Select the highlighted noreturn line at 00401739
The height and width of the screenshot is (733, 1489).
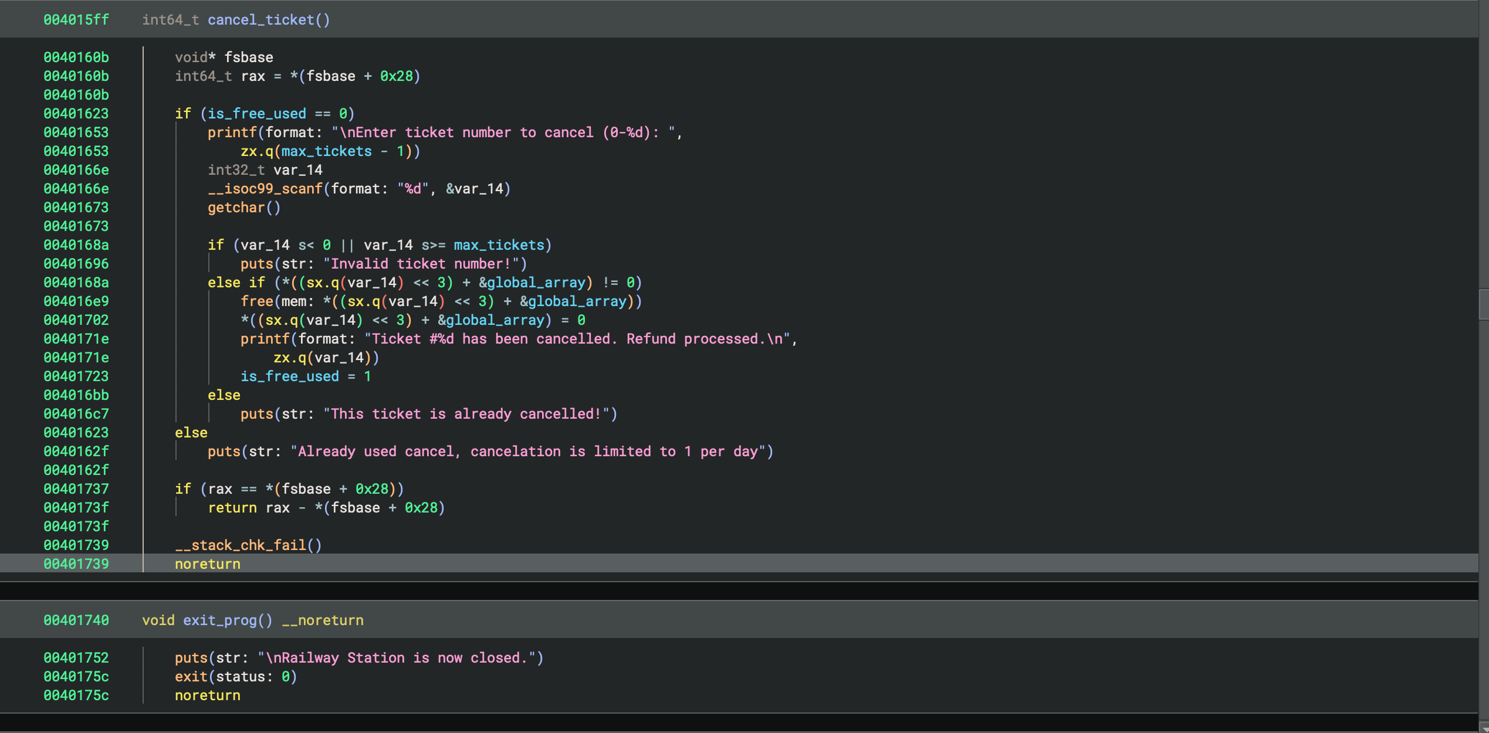[207, 564]
